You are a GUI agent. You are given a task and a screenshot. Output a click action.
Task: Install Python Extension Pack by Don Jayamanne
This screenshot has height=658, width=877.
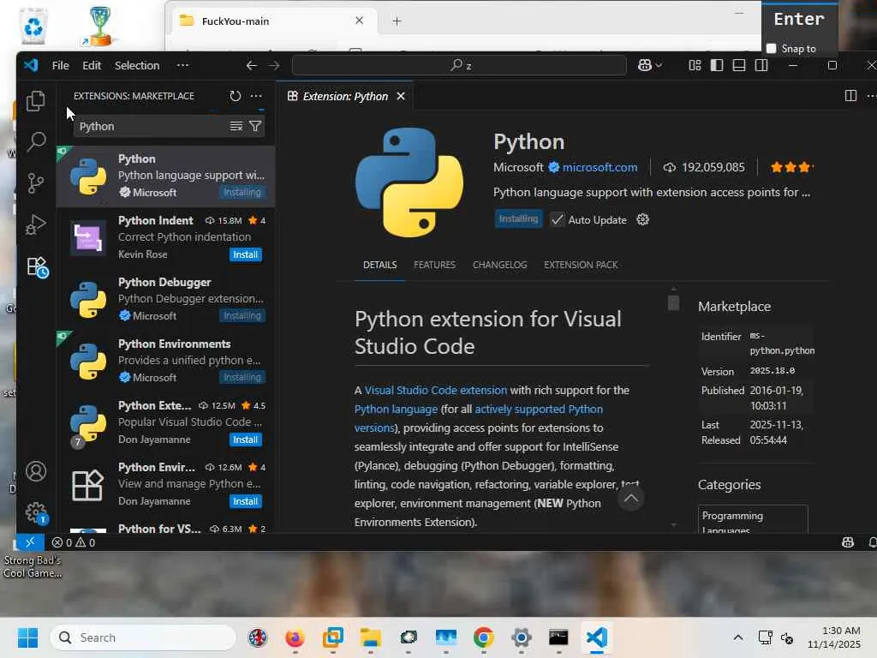(x=246, y=440)
